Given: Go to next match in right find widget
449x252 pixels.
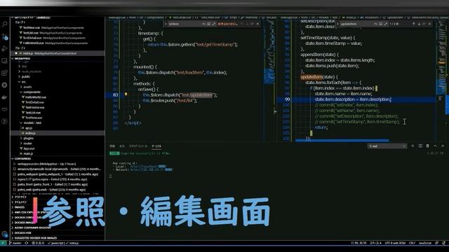Looking at the screenshot, I should 419,24.
